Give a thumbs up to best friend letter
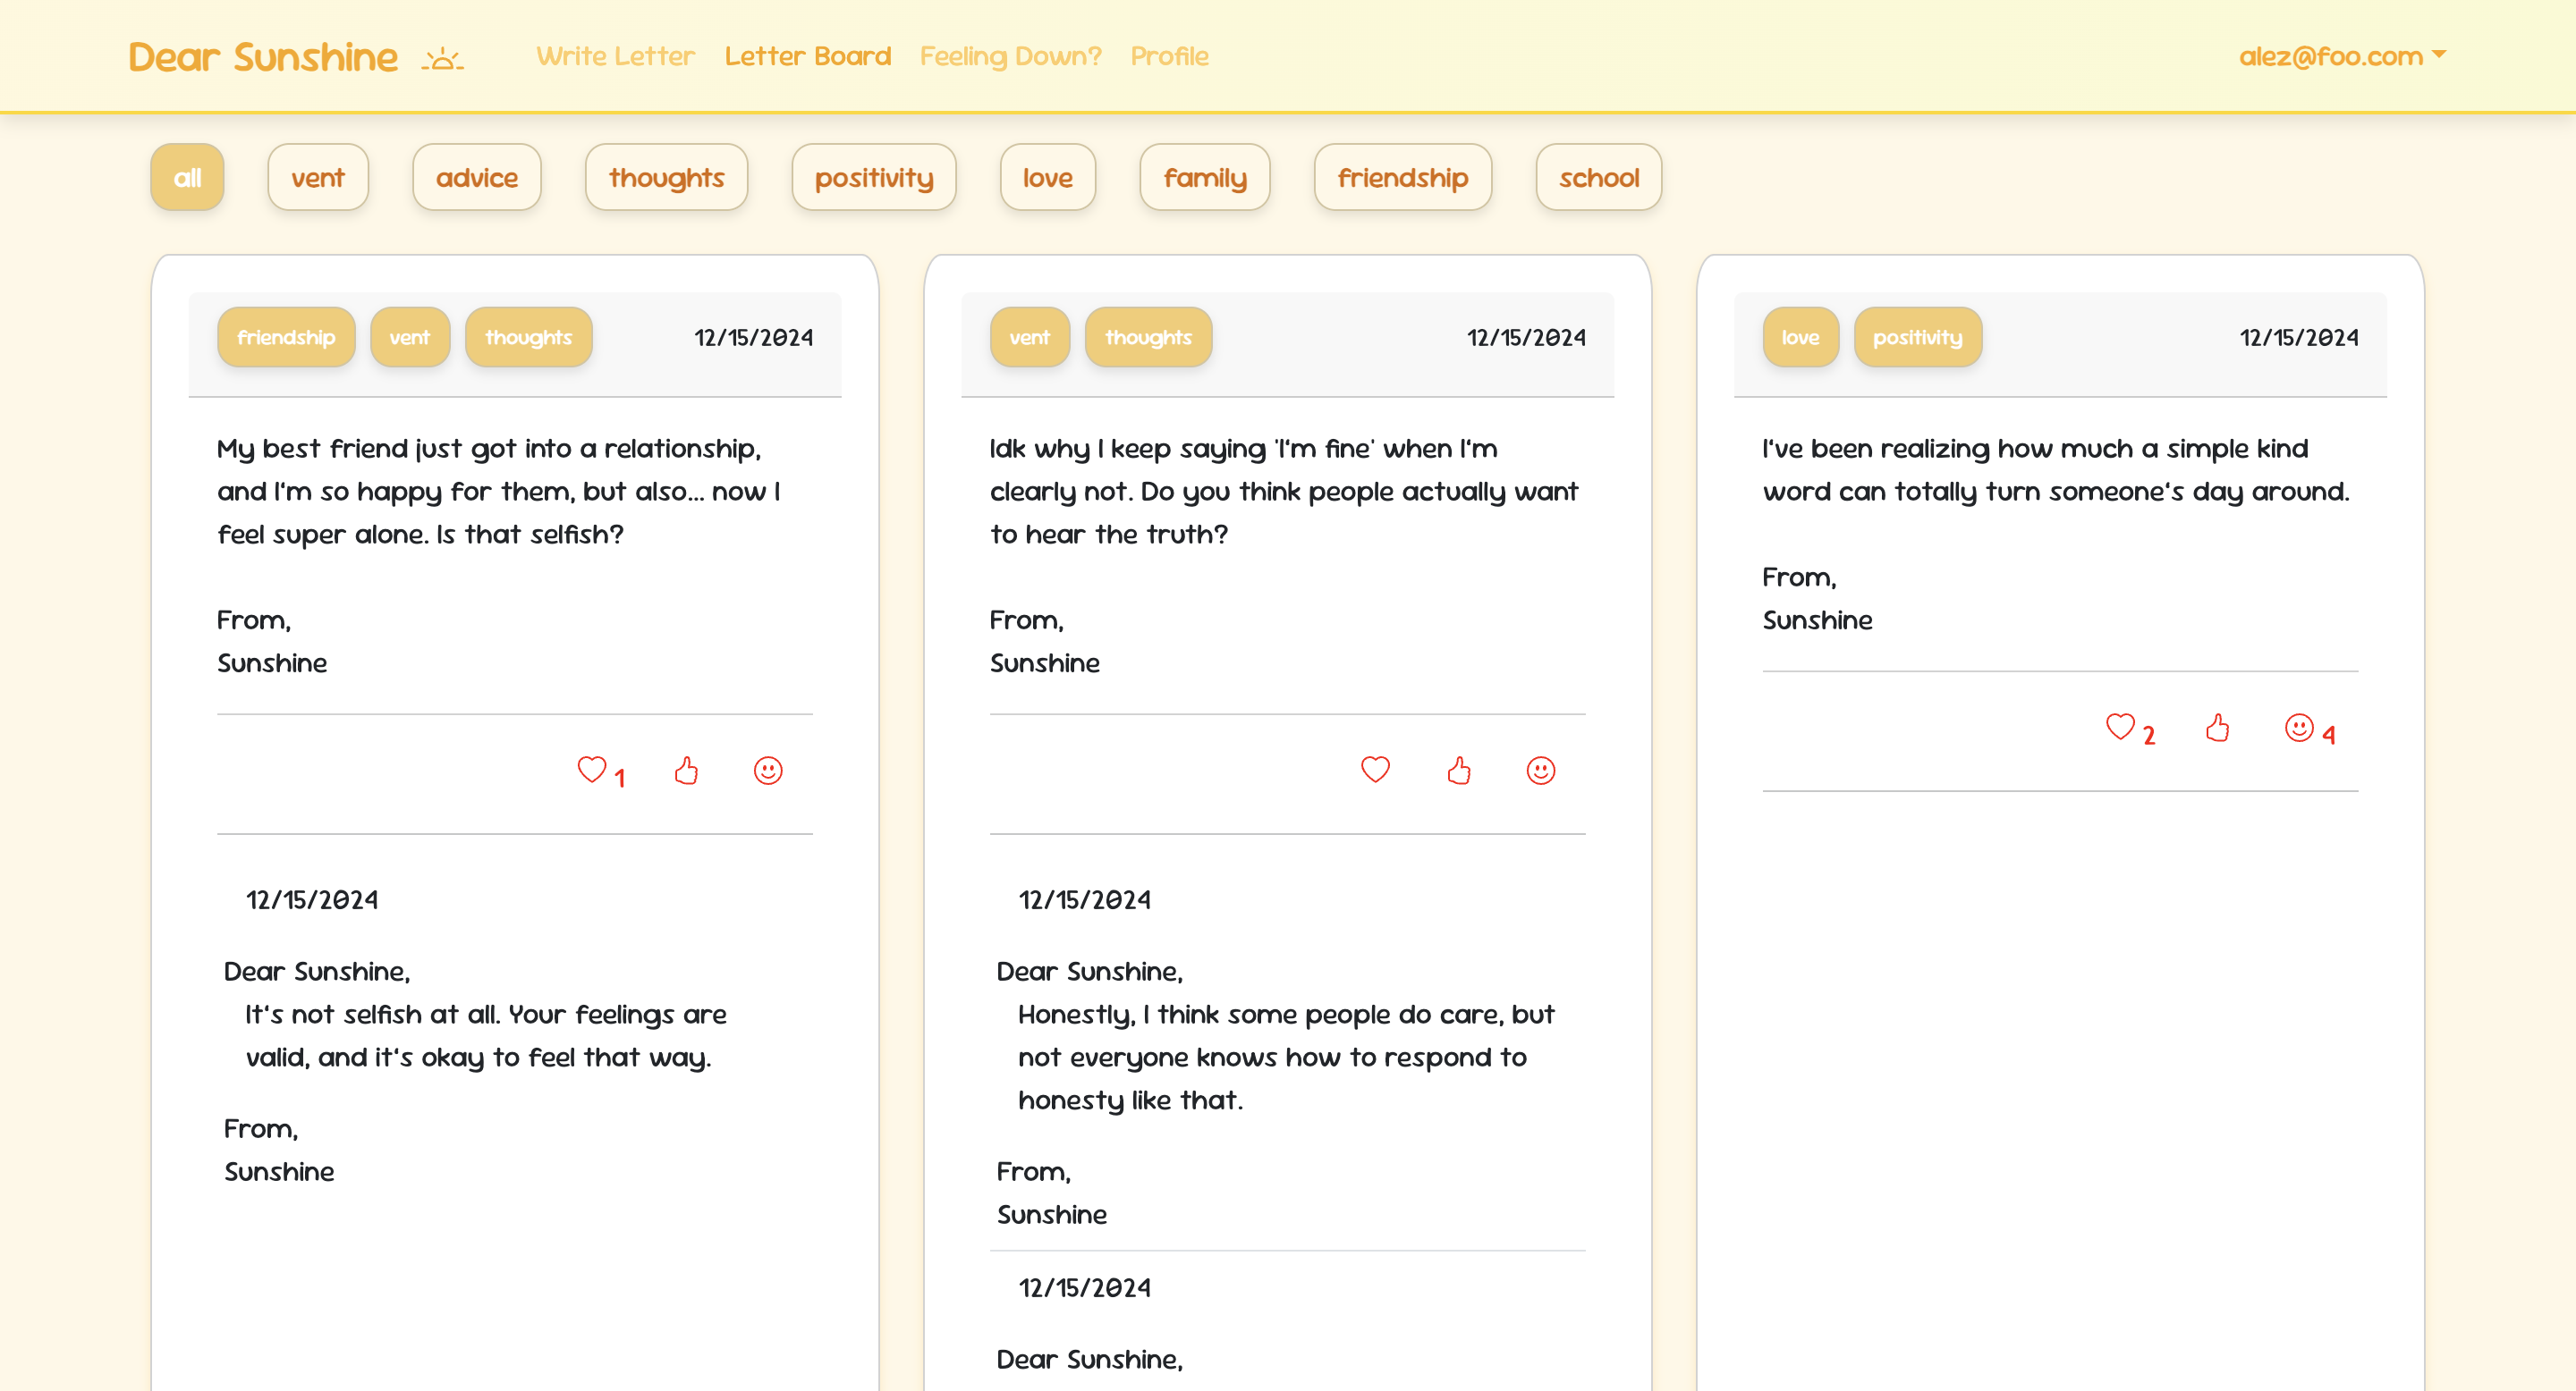2576x1391 pixels. [686, 771]
